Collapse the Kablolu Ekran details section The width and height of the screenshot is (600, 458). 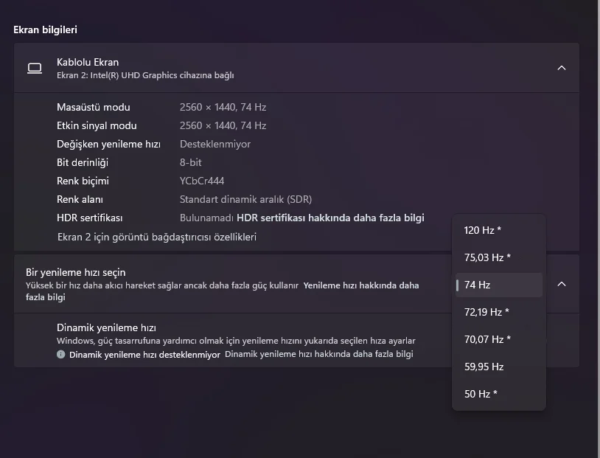pyautogui.click(x=562, y=68)
